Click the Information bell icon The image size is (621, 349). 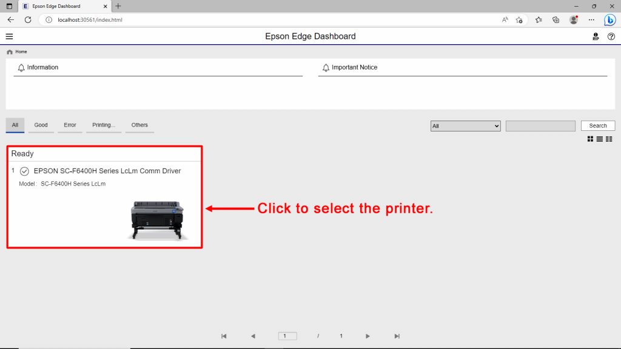coord(21,68)
